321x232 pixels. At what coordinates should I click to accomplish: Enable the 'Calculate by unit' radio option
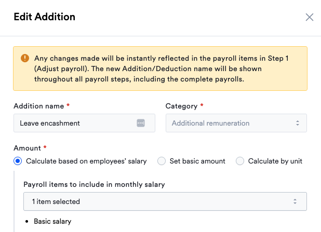(x=240, y=161)
